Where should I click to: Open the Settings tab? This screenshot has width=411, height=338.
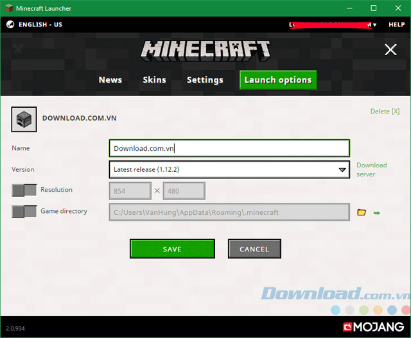pyautogui.click(x=205, y=80)
